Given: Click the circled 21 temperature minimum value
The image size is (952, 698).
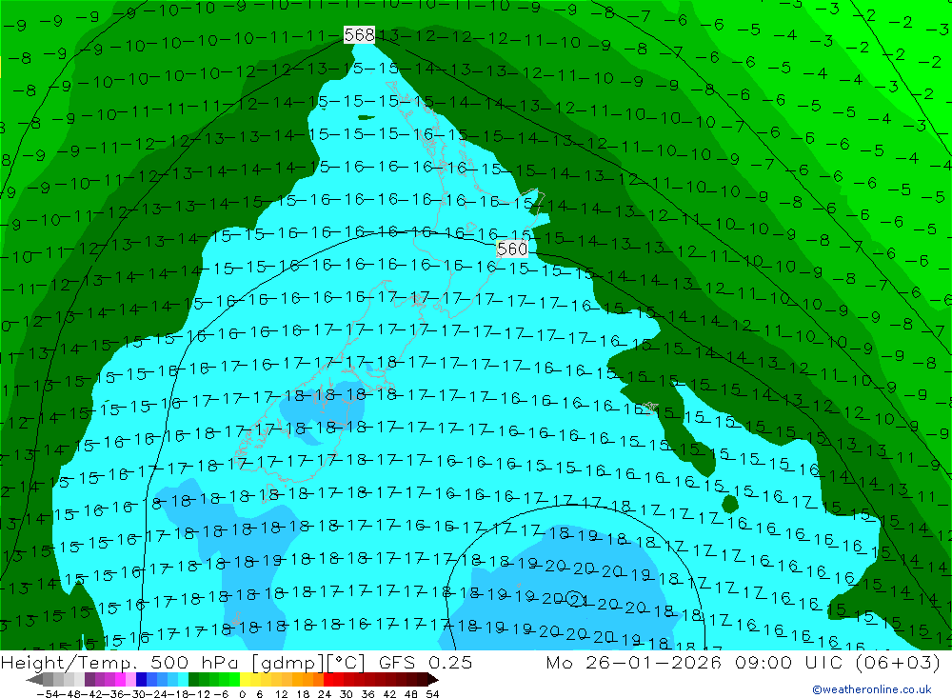Looking at the screenshot, I should 576,600.
